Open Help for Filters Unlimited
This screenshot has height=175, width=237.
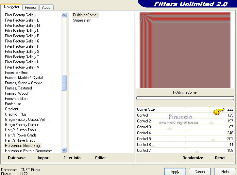pyautogui.click(x=225, y=172)
